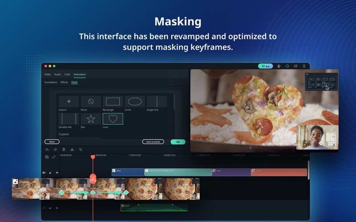Choose the Single line mask
356x222 pixels.
pos(157,102)
